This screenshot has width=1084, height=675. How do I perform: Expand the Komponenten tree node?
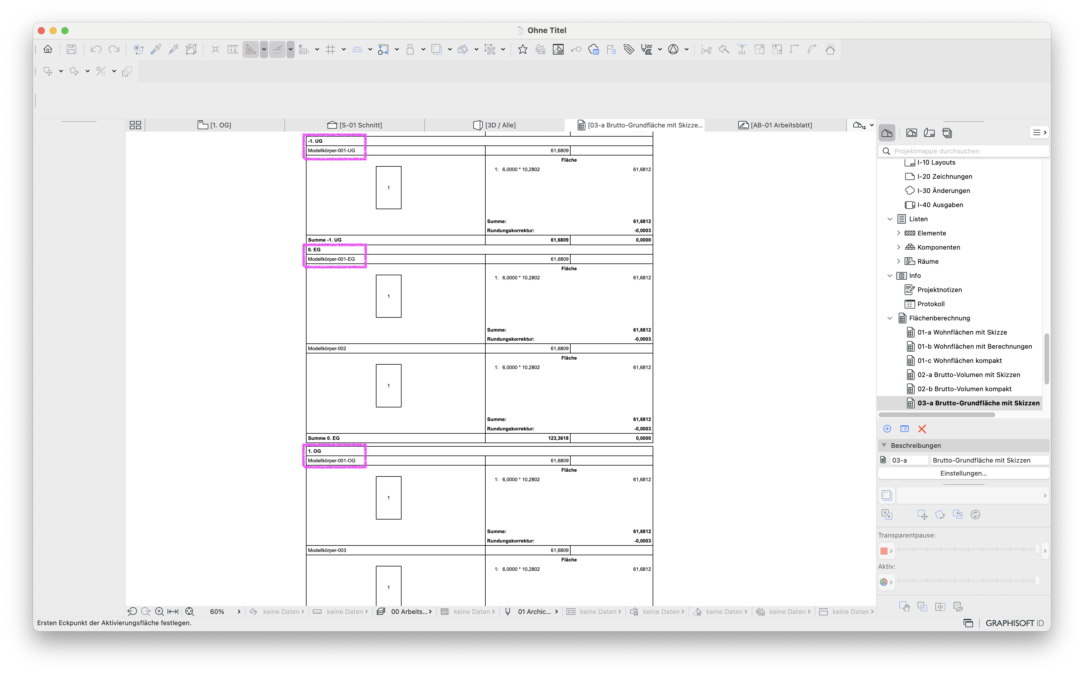(898, 247)
